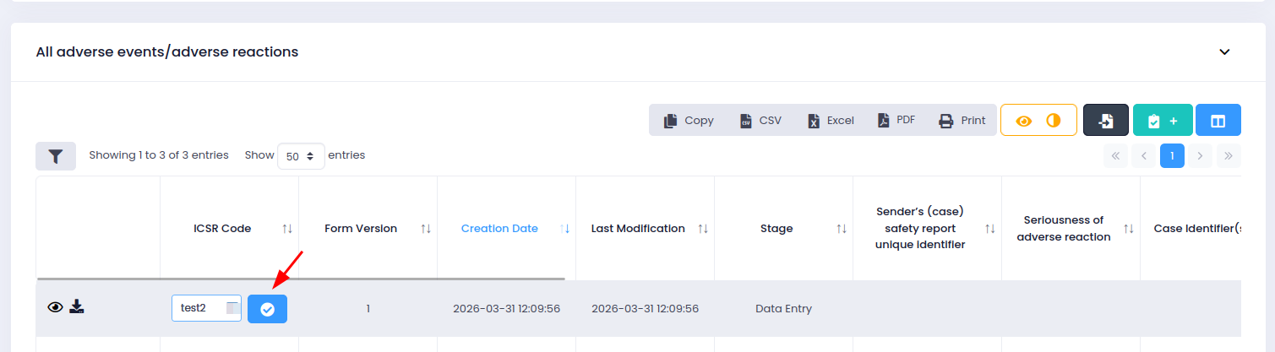Click the import arrow dark button
1275x352 pixels.
[x=1105, y=121]
